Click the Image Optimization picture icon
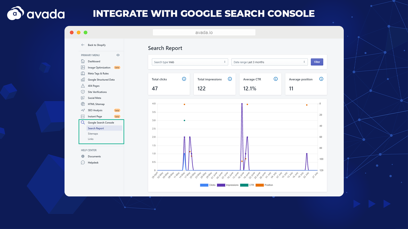The width and height of the screenshot is (408, 229). [83, 67]
